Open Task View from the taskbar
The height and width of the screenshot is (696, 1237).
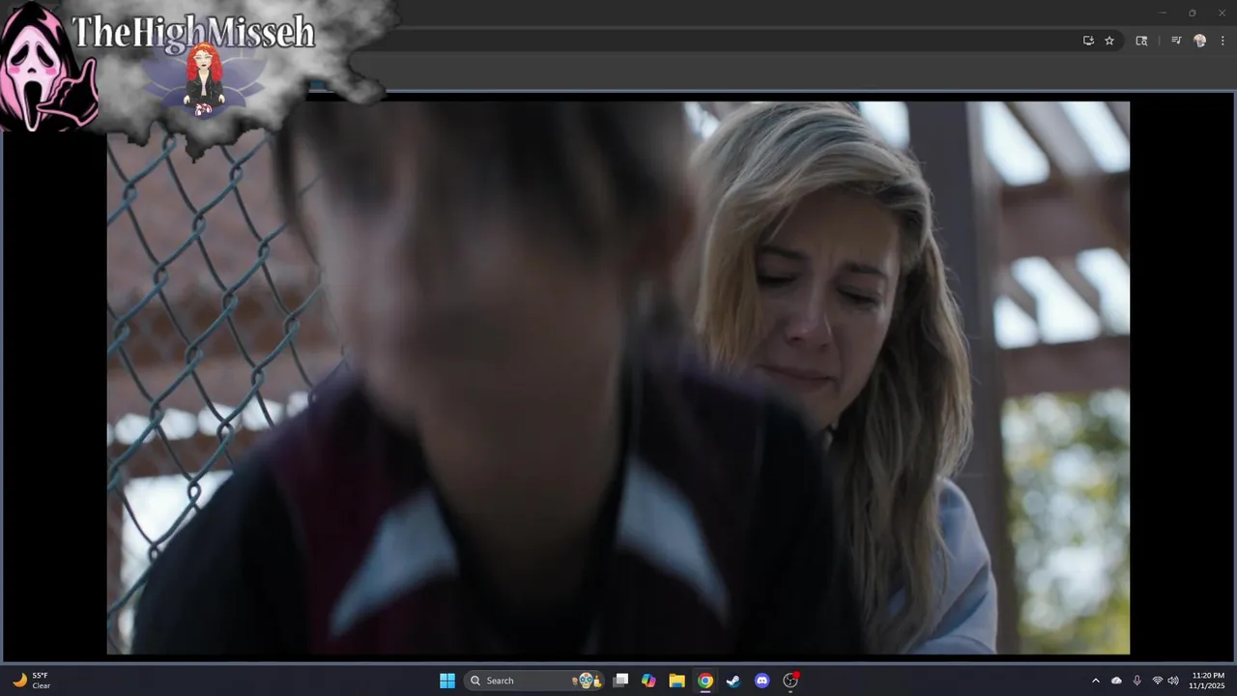(621, 681)
